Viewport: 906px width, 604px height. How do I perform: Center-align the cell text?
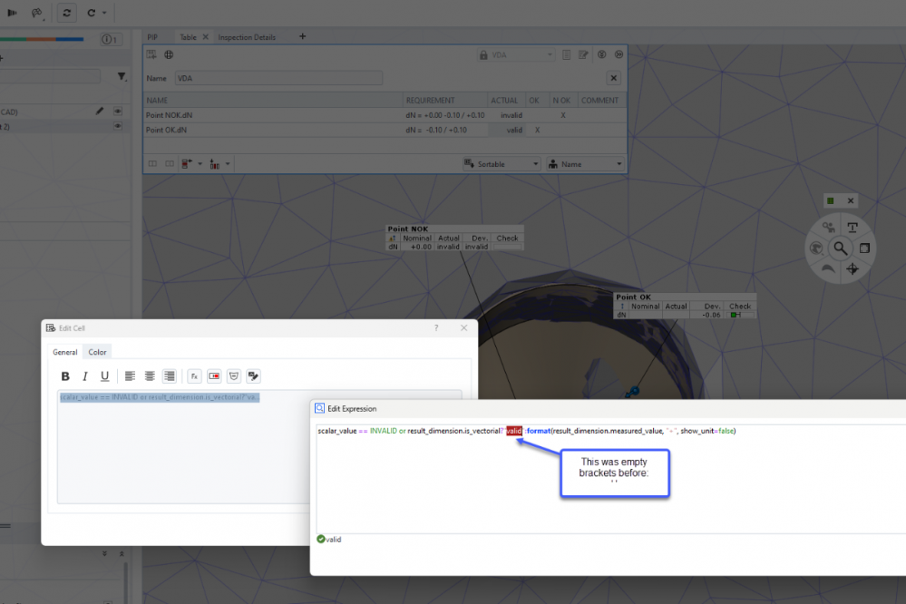[150, 376]
